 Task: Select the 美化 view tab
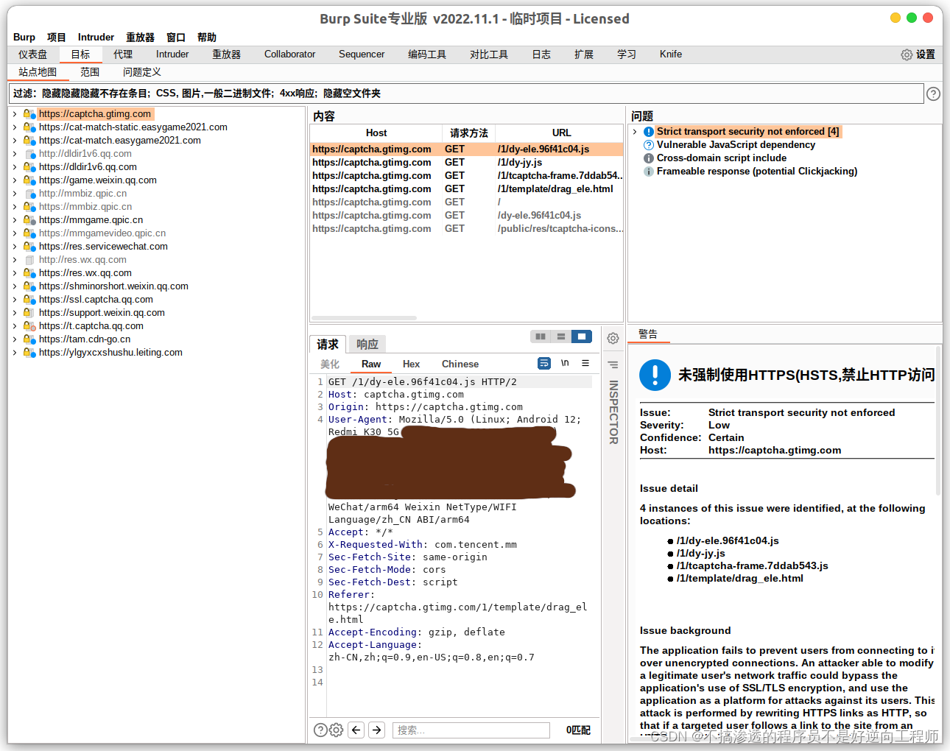(x=330, y=364)
